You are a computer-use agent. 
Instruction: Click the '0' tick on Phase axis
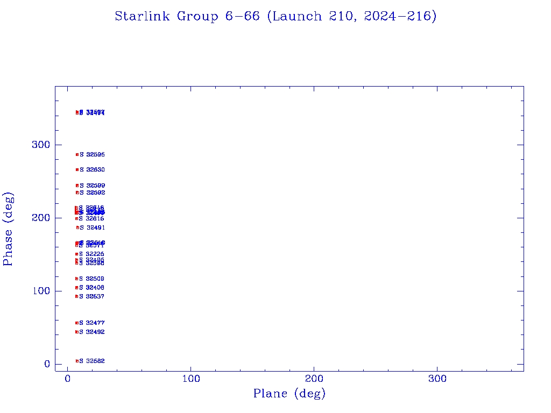tap(47, 364)
